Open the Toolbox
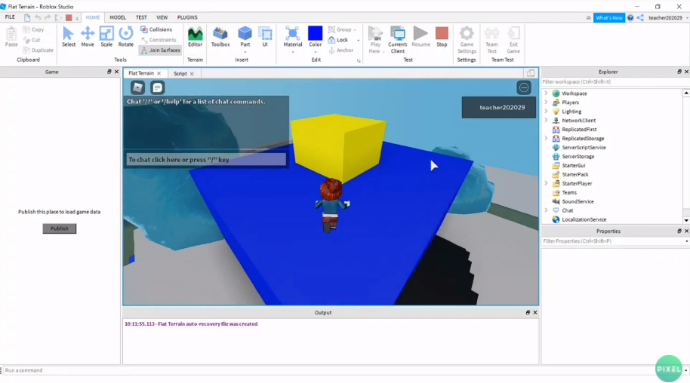The width and height of the screenshot is (690, 383). (x=220, y=36)
